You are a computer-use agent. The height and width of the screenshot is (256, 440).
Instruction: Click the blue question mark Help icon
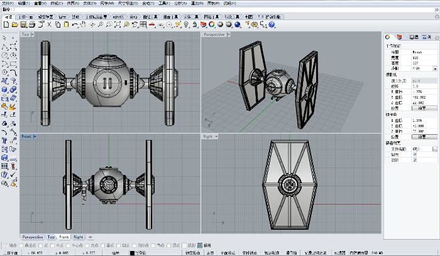click(x=272, y=24)
